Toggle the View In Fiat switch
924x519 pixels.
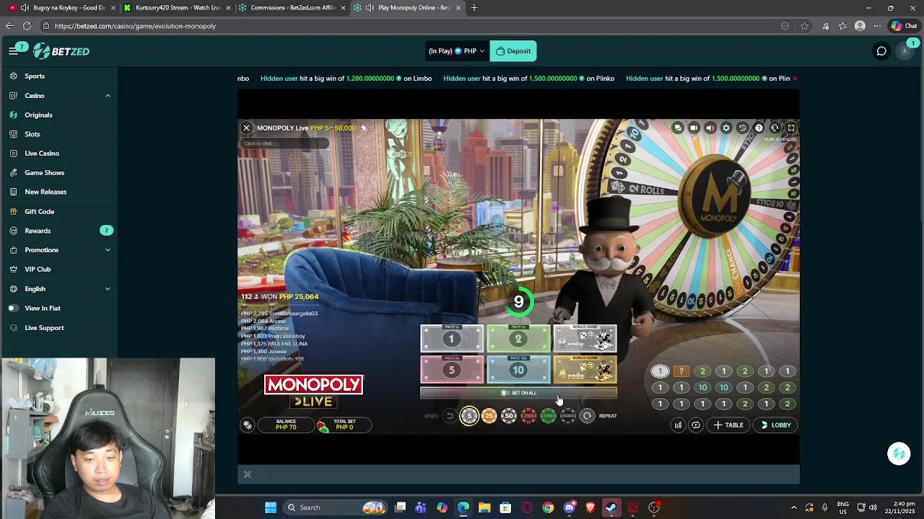13,308
